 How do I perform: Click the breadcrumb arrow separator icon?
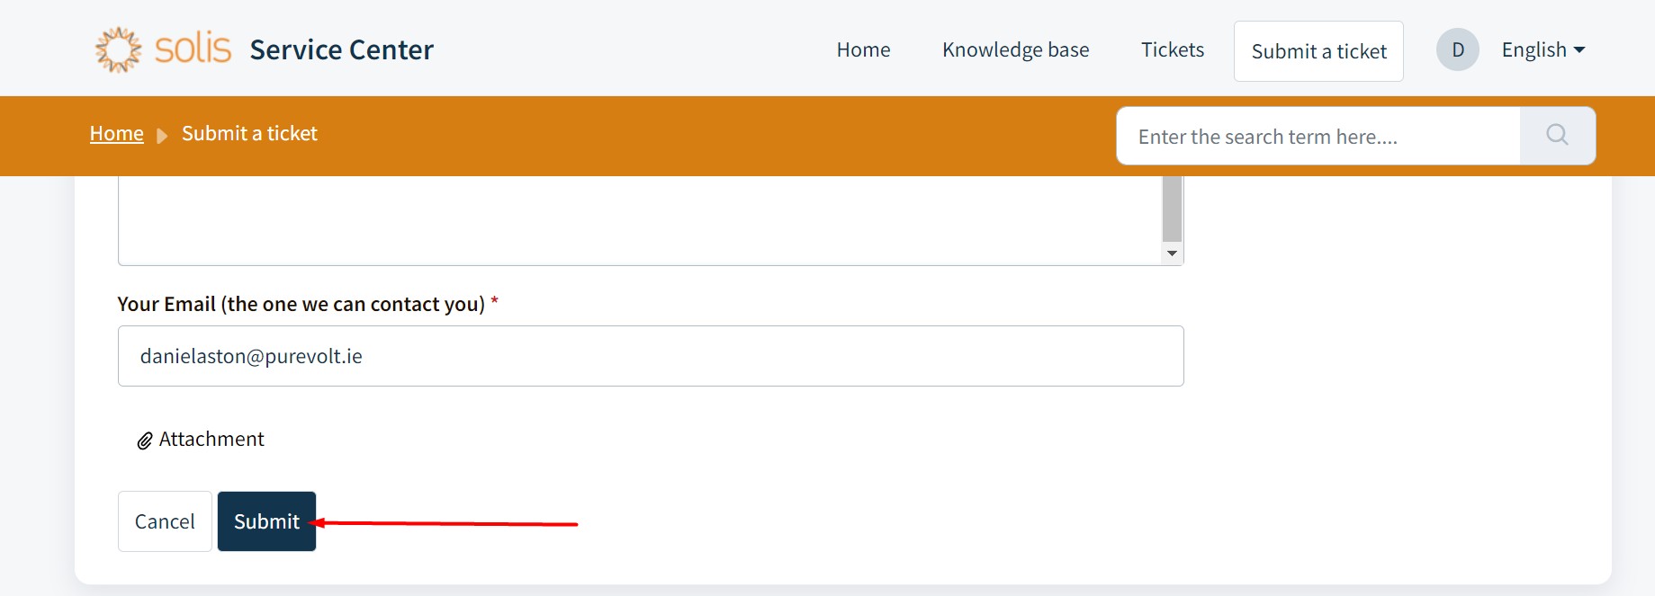point(162,136)
